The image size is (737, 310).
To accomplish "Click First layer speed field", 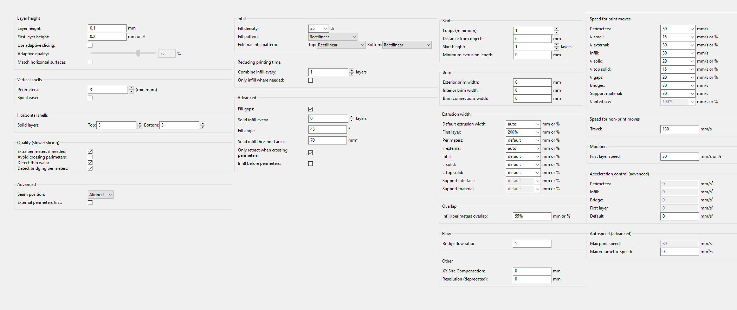I will (x=680, y=156).
